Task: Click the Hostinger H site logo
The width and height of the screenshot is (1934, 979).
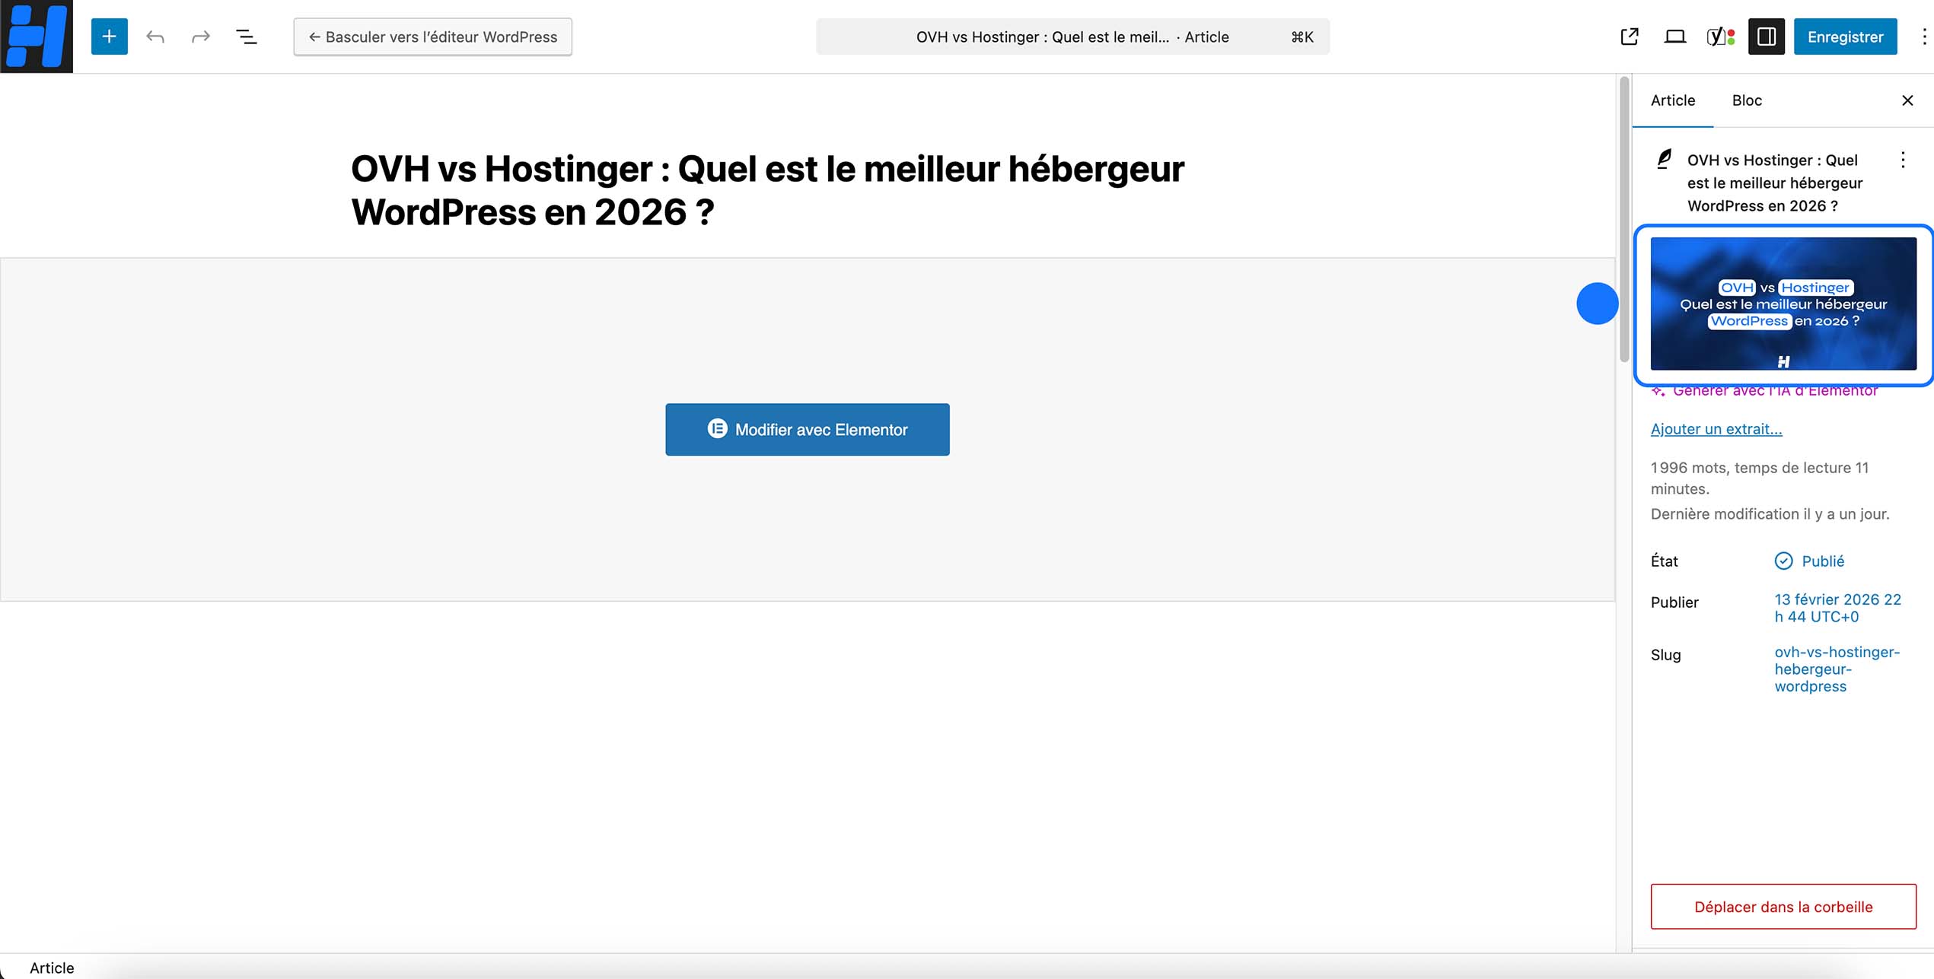Action: [36, 36]
